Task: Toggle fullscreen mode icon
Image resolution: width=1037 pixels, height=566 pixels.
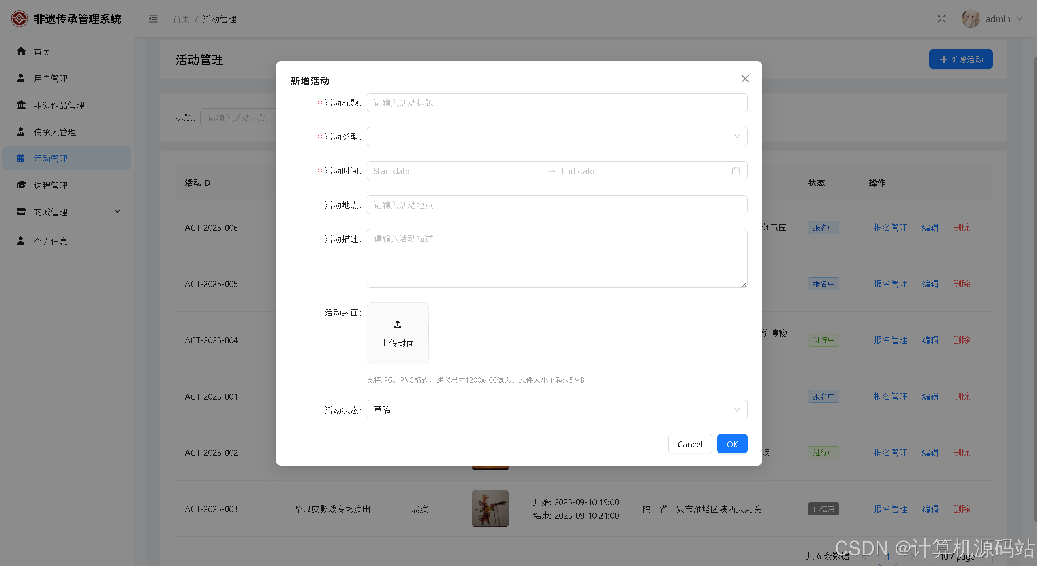Action: pos(941,19)
